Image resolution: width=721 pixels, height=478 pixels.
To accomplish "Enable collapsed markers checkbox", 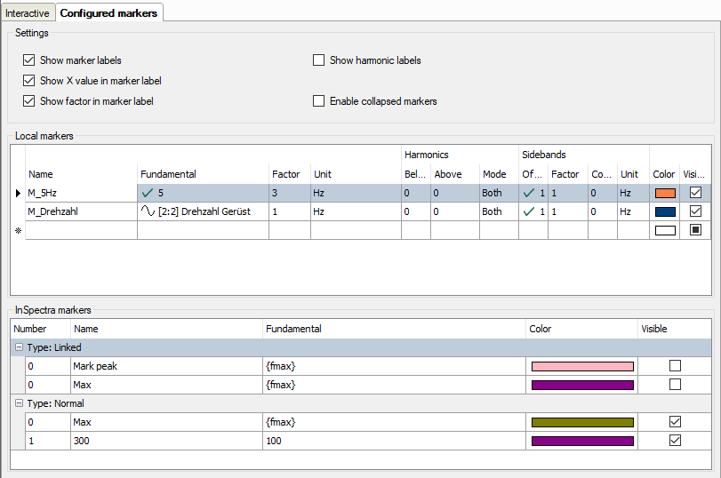I will point(319,101).
